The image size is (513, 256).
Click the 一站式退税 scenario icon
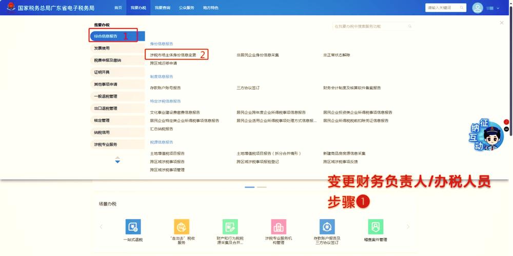[133, 227]
